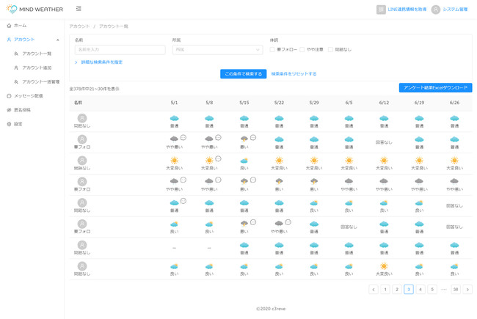Click the 名前 search input field
The image size is (477, 319).
click(120, 50)
